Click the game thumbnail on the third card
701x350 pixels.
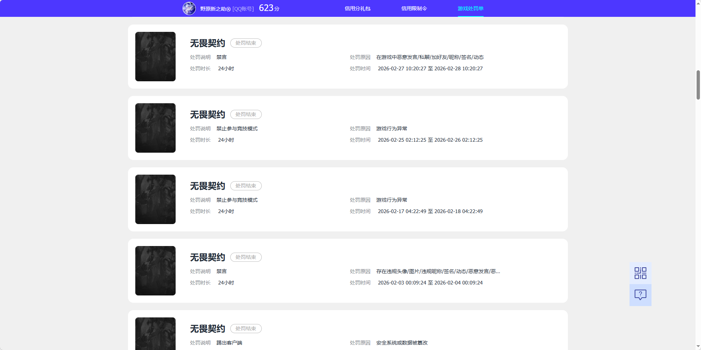(155, 199)
